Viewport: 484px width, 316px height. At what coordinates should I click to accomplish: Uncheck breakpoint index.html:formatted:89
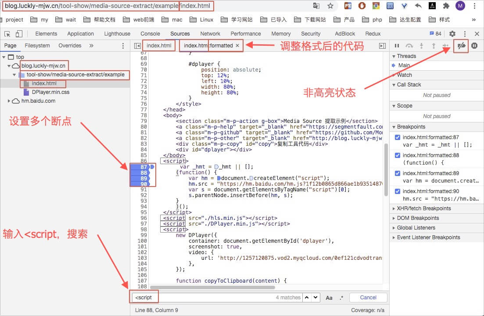[x=398, y=173]
